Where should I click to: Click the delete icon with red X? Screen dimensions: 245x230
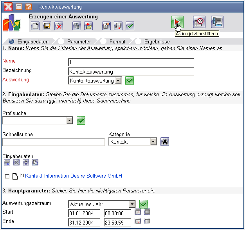point(59,26)
